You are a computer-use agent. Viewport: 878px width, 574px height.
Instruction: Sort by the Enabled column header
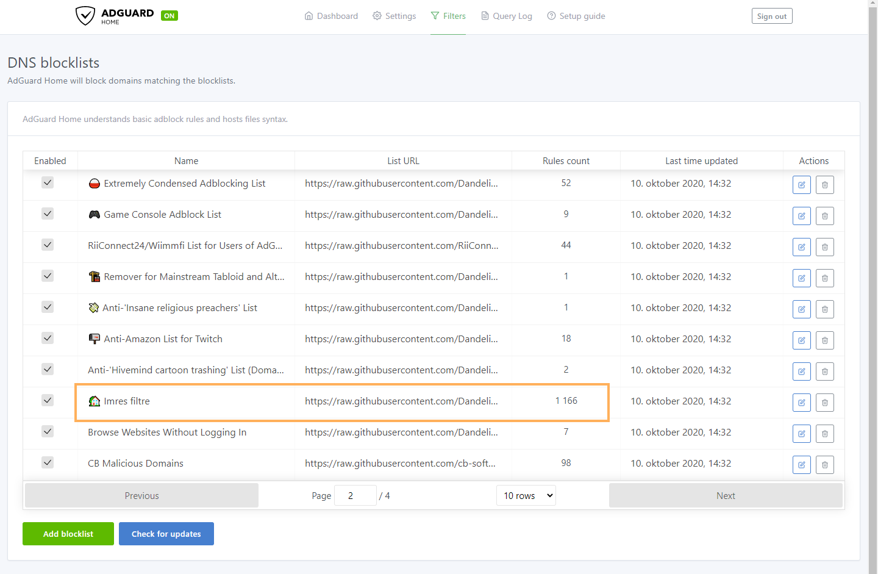click(50, 160)
